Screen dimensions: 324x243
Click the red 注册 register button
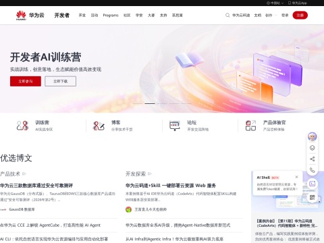click(x=300, y=15)
